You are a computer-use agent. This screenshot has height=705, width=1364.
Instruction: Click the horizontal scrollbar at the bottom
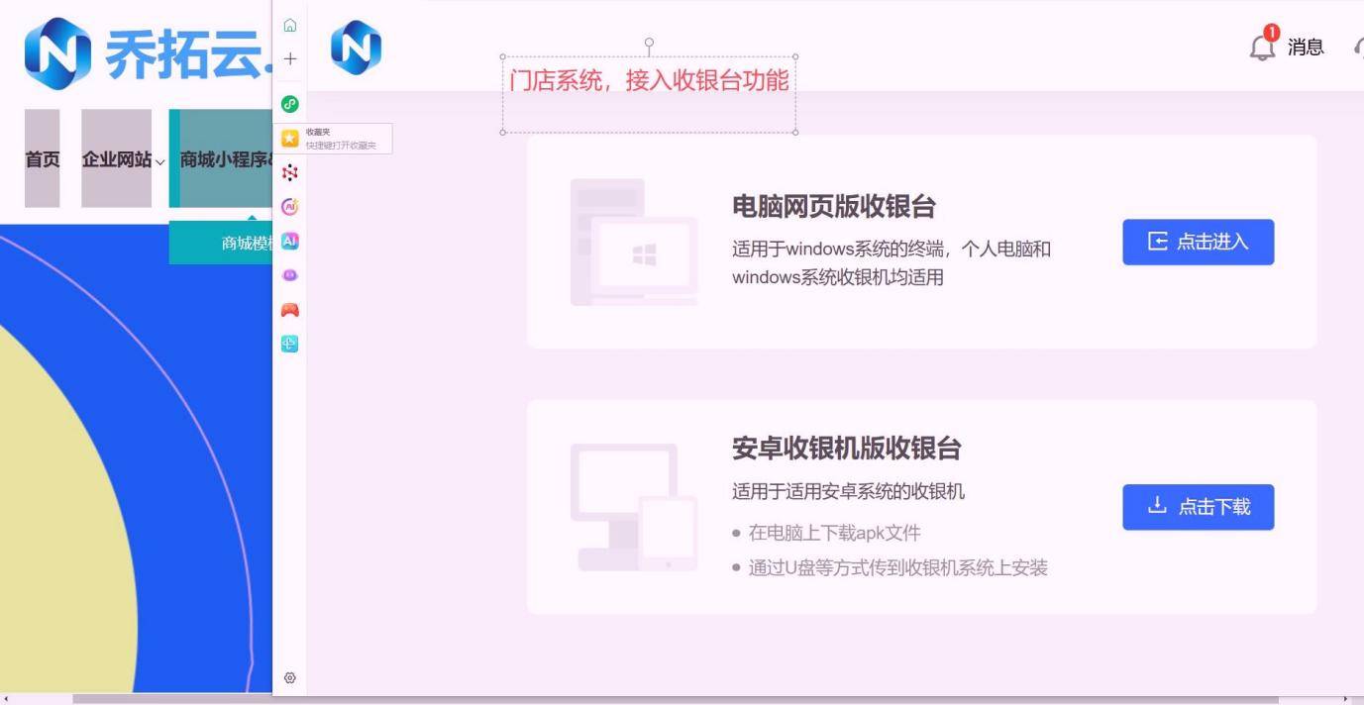pyautogui.click(x=674, y=699)
